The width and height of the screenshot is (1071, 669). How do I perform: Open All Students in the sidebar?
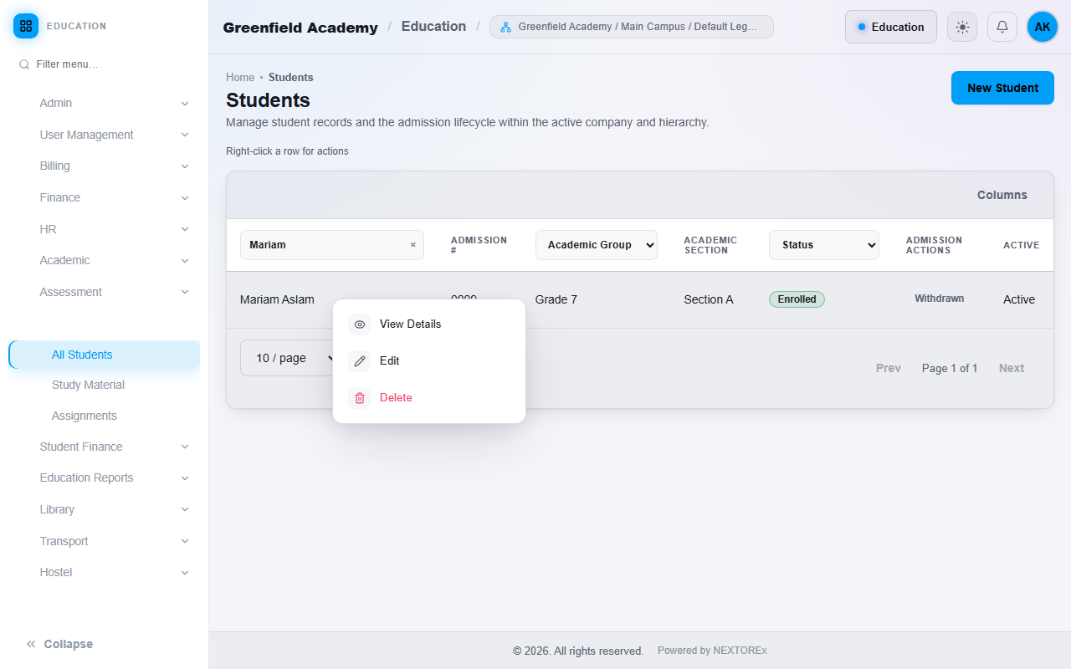coord(104,355)
